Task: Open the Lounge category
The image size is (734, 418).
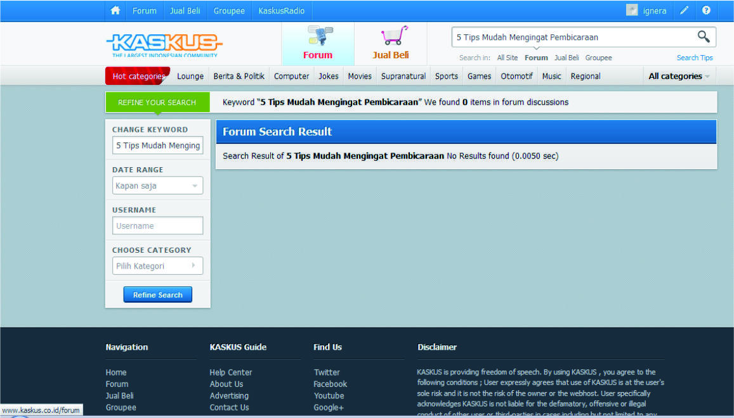Action: (x=190, y=76)
